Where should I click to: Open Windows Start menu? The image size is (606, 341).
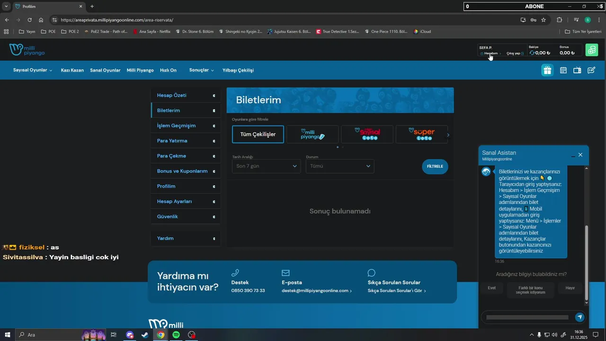pyautogui.click(x=8, y=335)
